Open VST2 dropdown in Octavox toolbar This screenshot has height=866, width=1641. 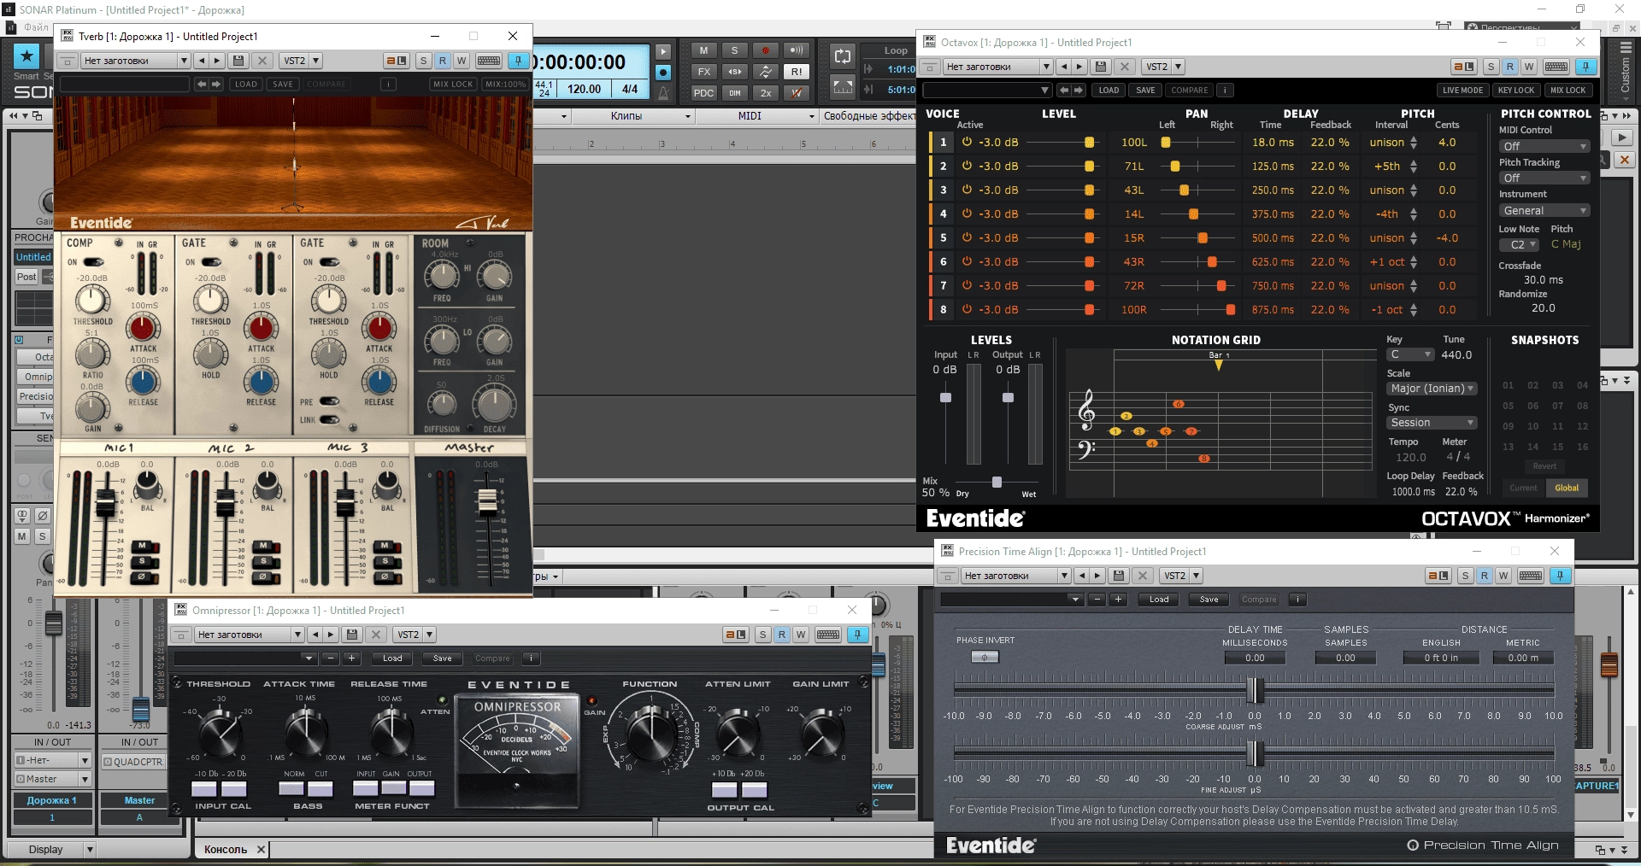(1164, 67)
